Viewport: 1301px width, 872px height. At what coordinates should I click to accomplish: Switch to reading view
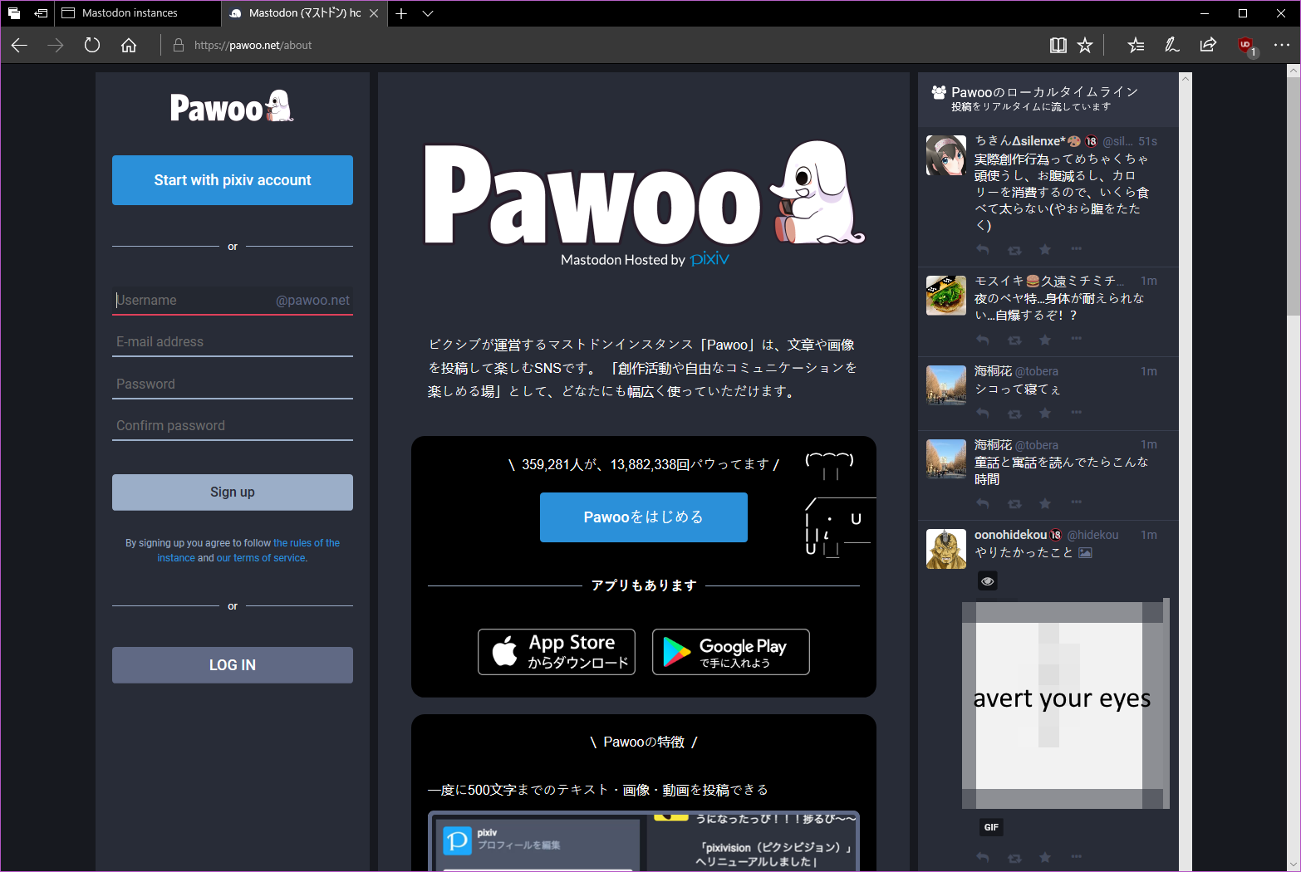1058,46
